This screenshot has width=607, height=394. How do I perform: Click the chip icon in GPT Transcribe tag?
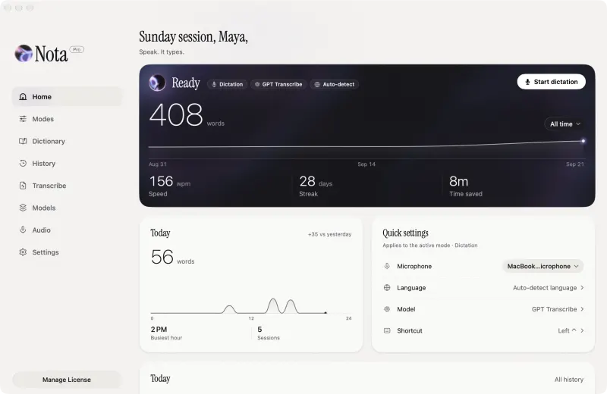(257, 84)
